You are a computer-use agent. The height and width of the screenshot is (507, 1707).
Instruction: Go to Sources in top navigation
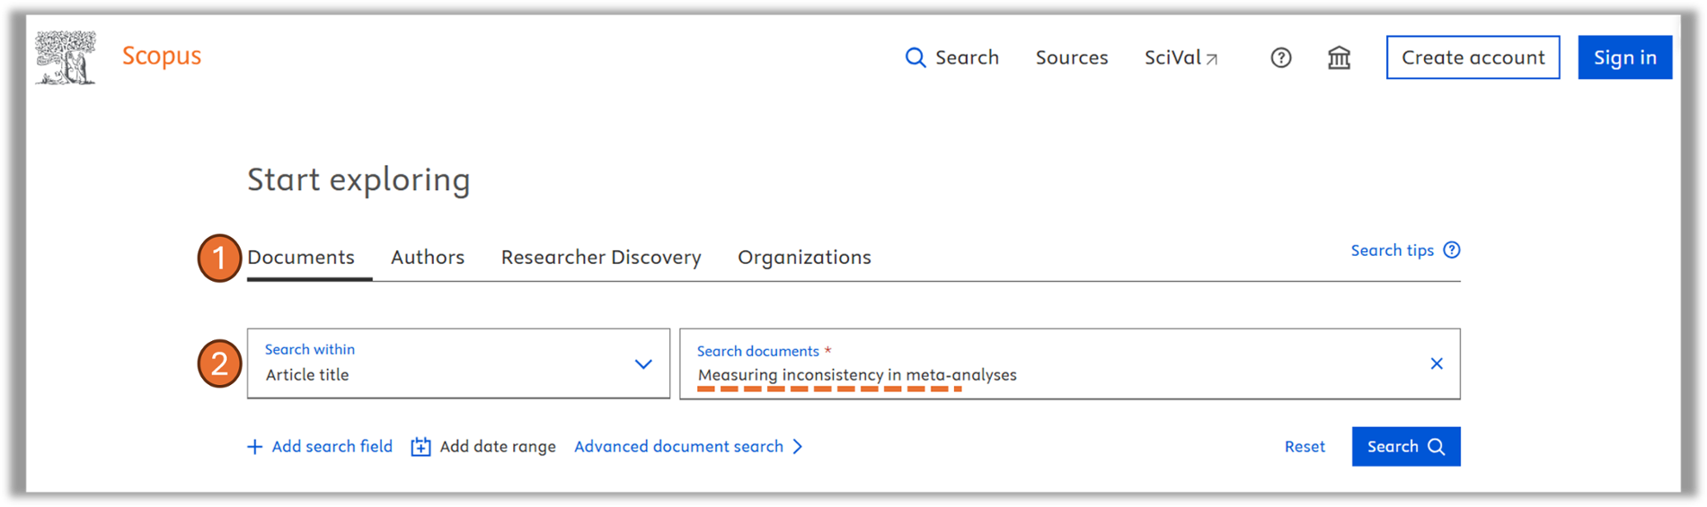(x=1072, y=57)
